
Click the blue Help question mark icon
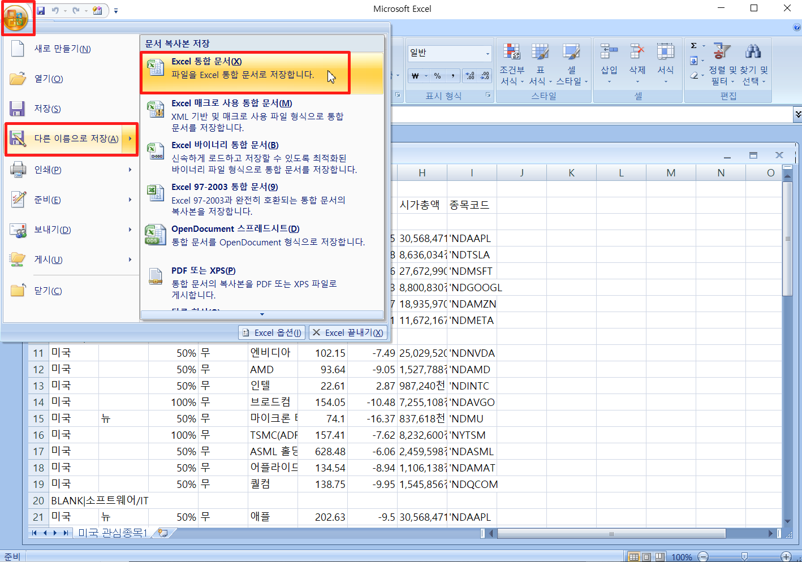tap(797, 27)
